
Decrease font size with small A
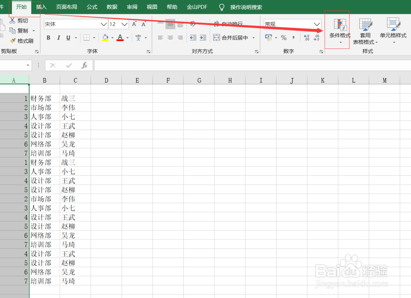tap(143, 24)
